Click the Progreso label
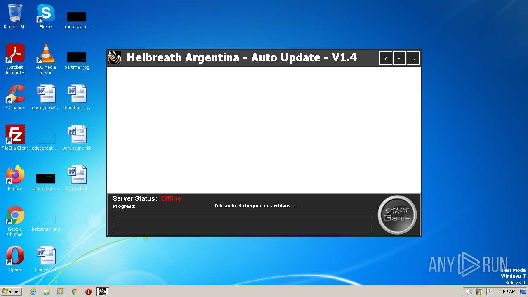Image resolution: width=528 pixels, height=297 pixels. click(x=124, y=206)
